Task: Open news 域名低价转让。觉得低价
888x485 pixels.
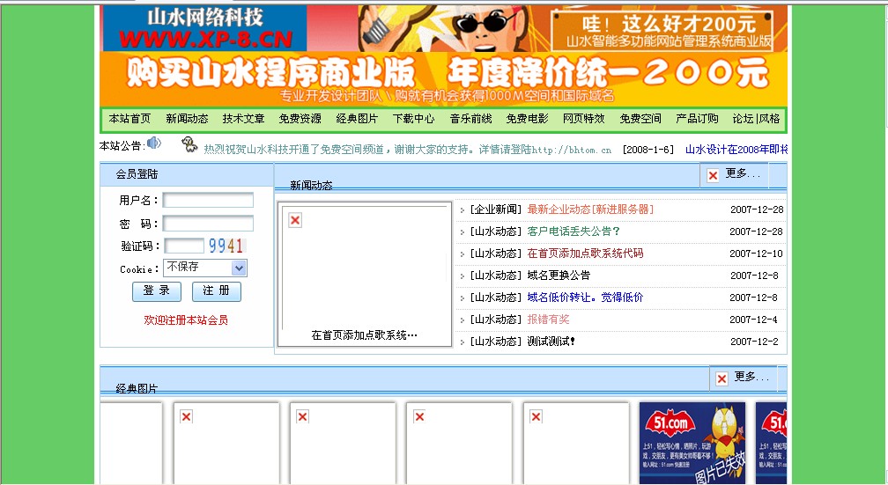Action: [x=585, y=298]
